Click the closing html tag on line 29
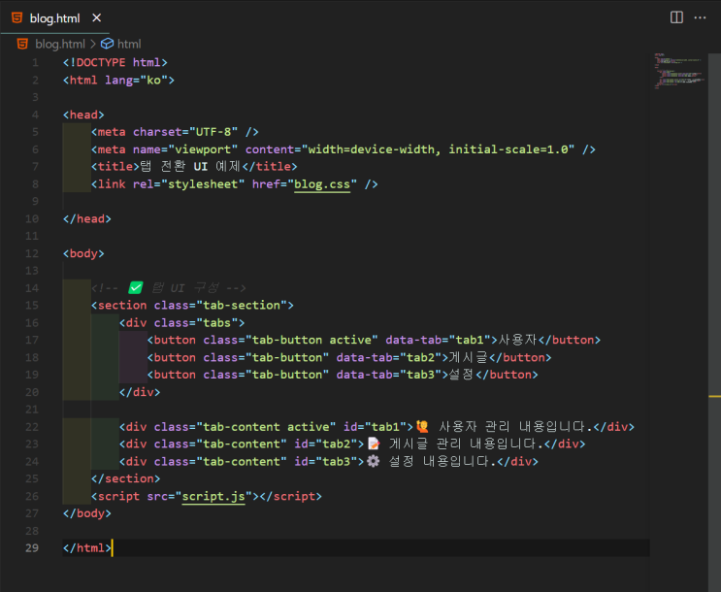The image size is (721, 592). coord(87,547)
